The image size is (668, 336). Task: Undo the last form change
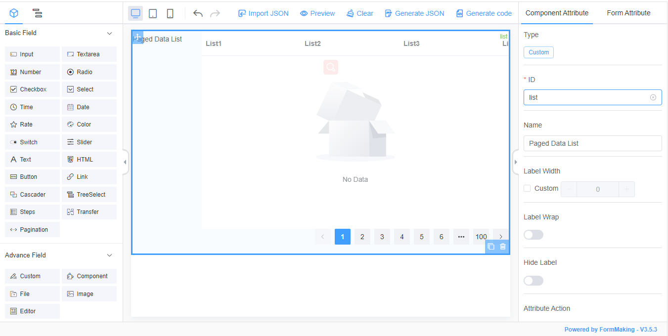198,13
